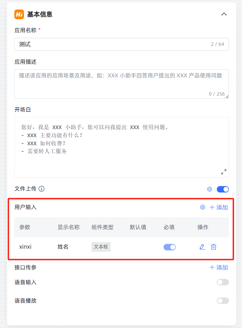242x328 pixels.
Task: Click the 文本框 component type tag
Action: pyautogui.click(x=101, y=247)
